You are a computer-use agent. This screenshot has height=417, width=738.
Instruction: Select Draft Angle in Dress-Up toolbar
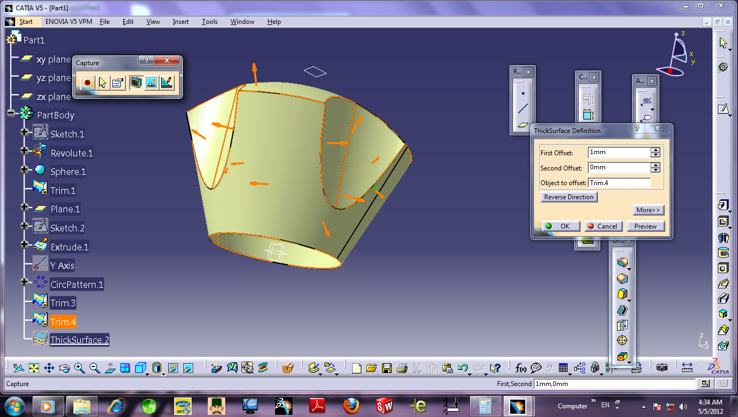622,294
